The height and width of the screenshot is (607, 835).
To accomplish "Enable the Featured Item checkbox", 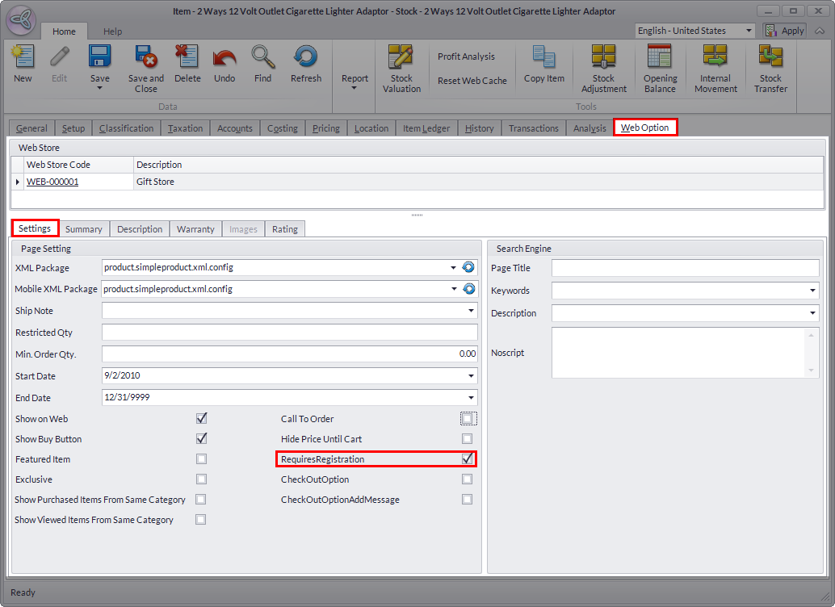I will (x=201, y=459).
